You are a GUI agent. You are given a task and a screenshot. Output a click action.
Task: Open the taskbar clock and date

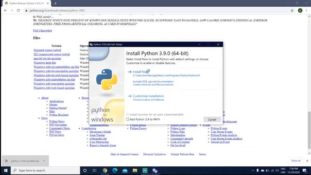click(294, 171)
